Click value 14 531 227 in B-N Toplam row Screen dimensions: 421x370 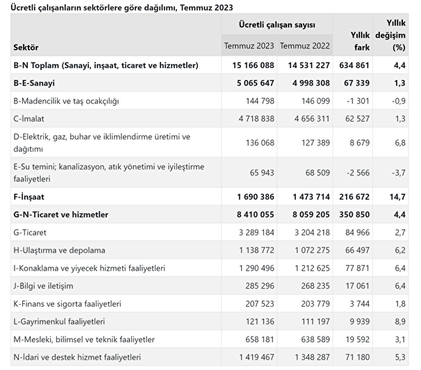point(308,65)
